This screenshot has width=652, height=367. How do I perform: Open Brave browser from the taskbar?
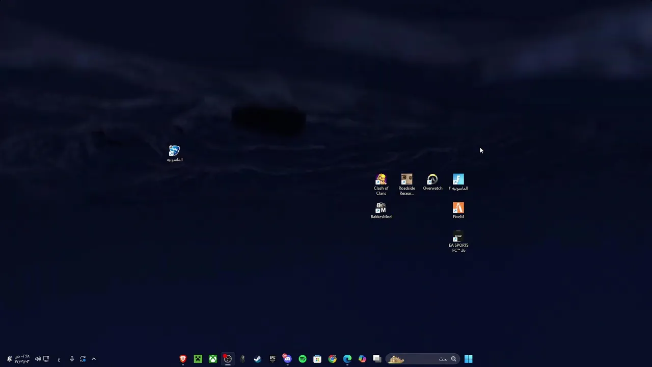(x=183, y=359)
